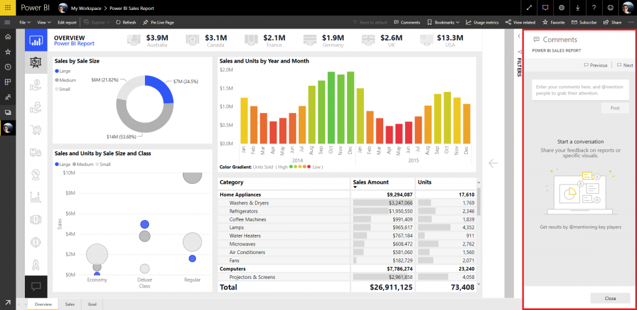Image resolution: width=637 pixels, height=310 pixels.
Task: Click the speech bubble comment icon at report bottom-left
Action: pyautogui.click(x=36, y=286)
